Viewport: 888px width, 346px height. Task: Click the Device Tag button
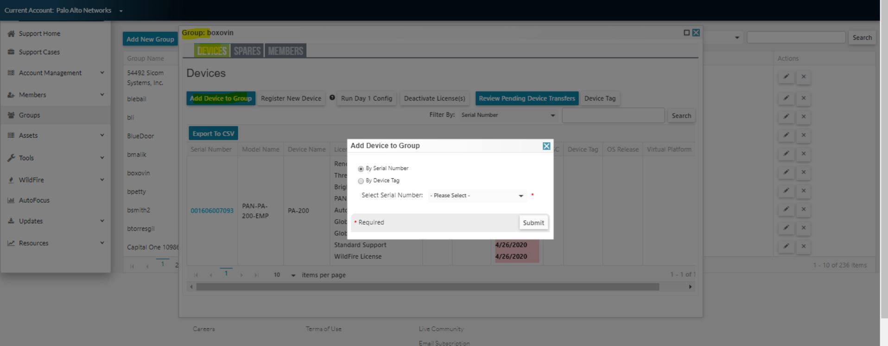click(600, 98)
